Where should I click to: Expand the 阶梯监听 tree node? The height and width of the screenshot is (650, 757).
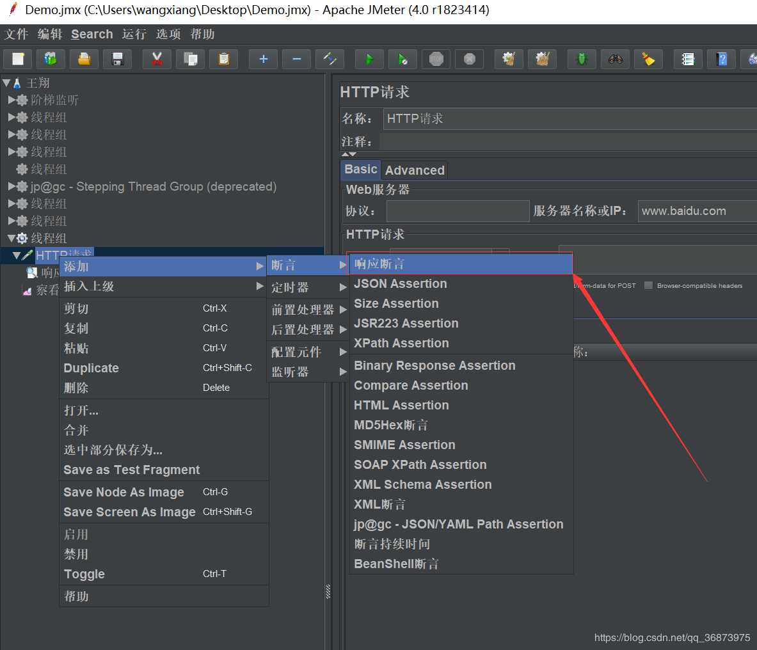point(12,100)
